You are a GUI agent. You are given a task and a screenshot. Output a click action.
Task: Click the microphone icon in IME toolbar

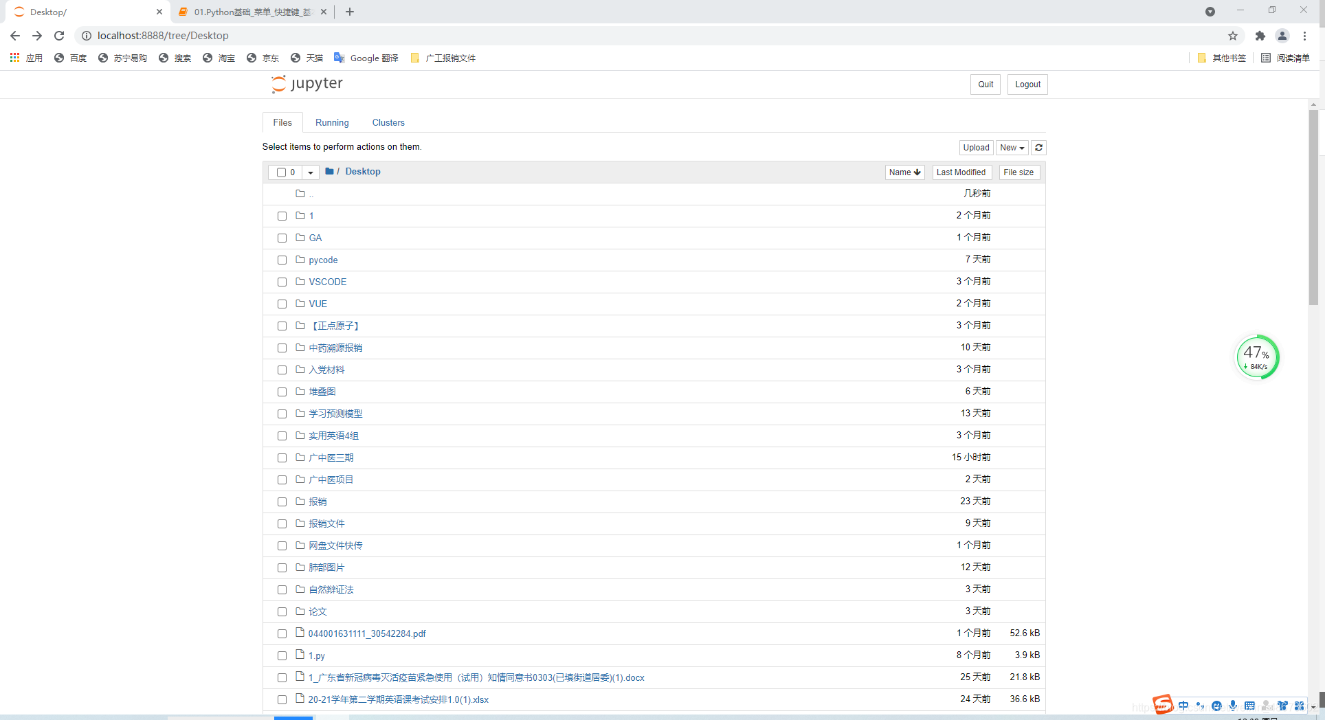pyautogui.click(x=1233, y=706)
